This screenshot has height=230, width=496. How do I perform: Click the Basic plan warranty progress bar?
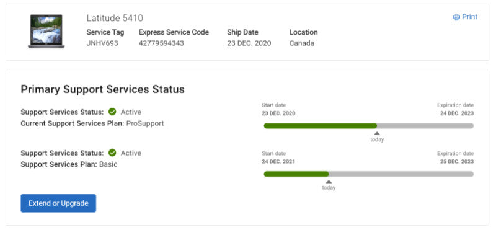coord(368,174)
